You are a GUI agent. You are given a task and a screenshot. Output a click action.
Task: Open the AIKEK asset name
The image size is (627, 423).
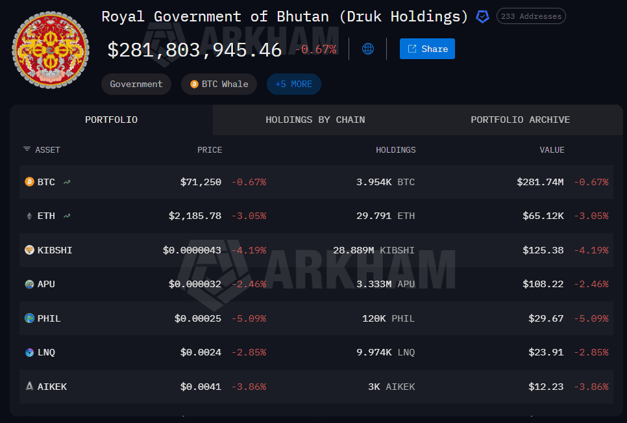click(x=52, y=387)
